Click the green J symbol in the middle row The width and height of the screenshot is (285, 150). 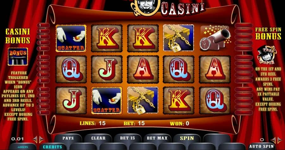click(107, 69)
